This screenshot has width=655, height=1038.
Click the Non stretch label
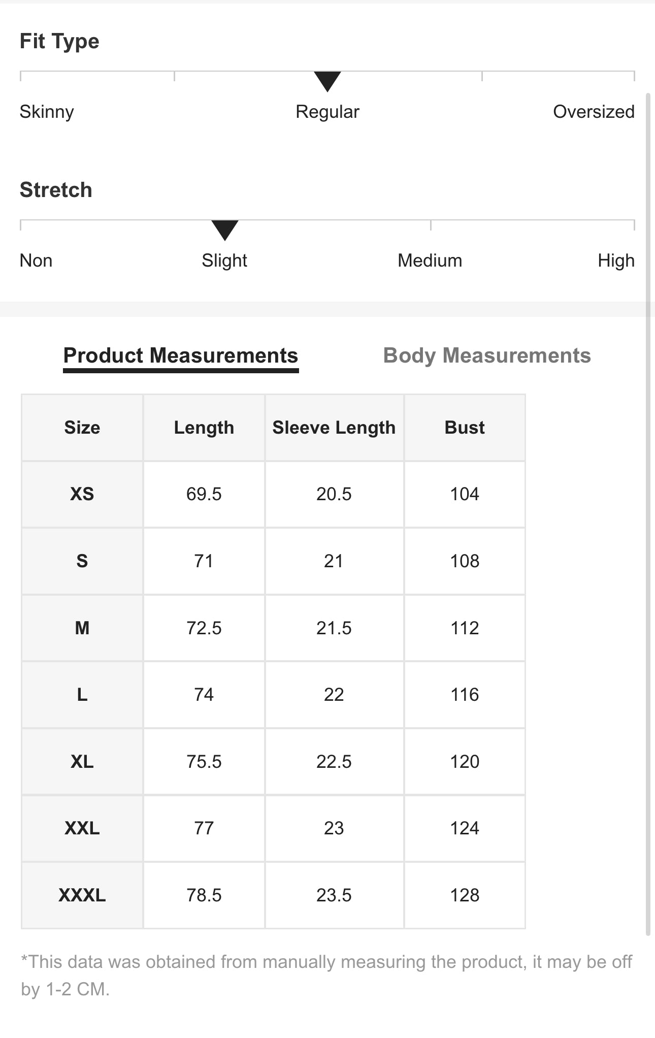click(x=36, y=261)
